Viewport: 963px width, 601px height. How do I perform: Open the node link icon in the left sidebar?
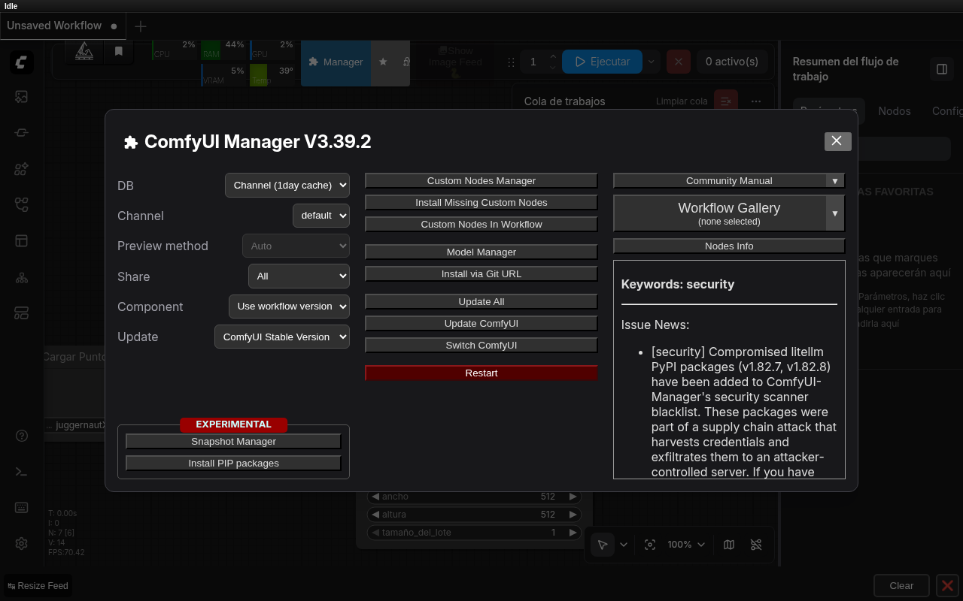click(21, 132)
